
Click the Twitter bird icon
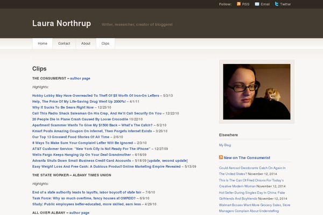pos(277,4)
